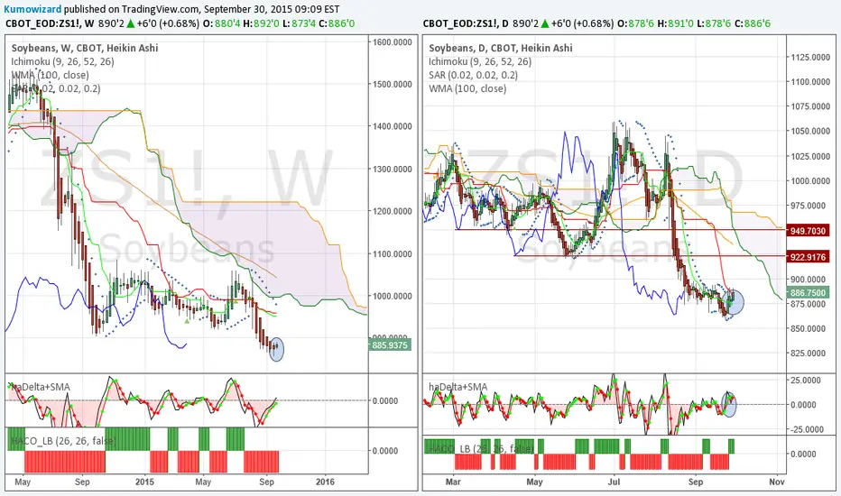The width and height of the screenshot is (841, 496).
Task: Click the 2016 label on weekly time axis
Action: pyautogui.click(x=325, y=482)
